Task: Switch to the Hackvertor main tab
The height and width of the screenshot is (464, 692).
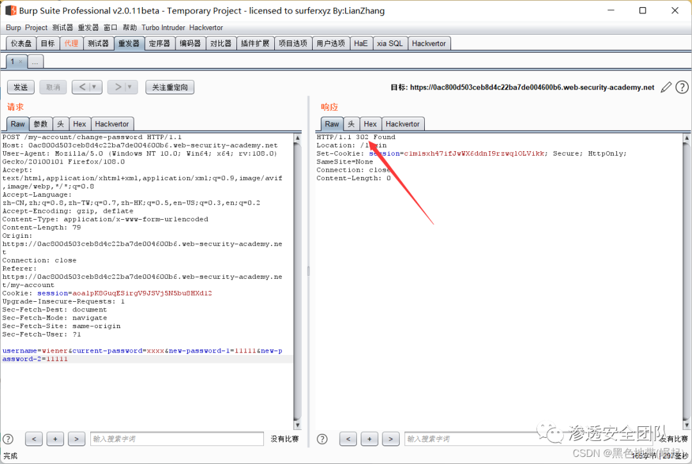Action: [x=429, y=44]
